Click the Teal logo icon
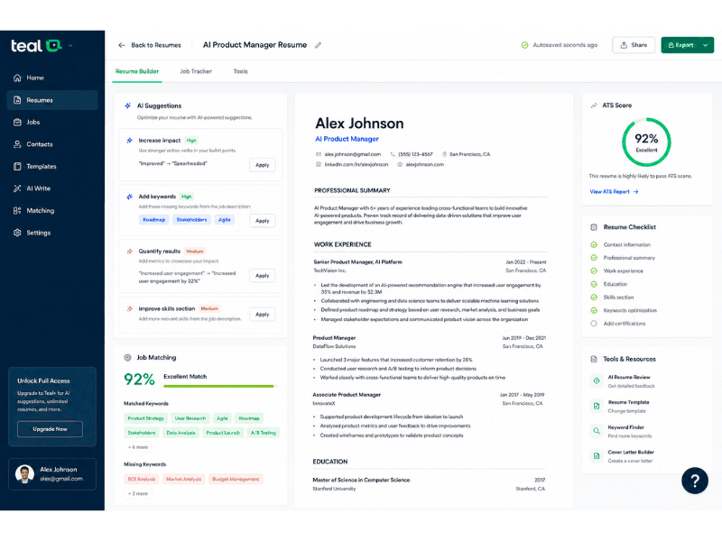This screenshot has width=722, height=541. pos(54,45)
